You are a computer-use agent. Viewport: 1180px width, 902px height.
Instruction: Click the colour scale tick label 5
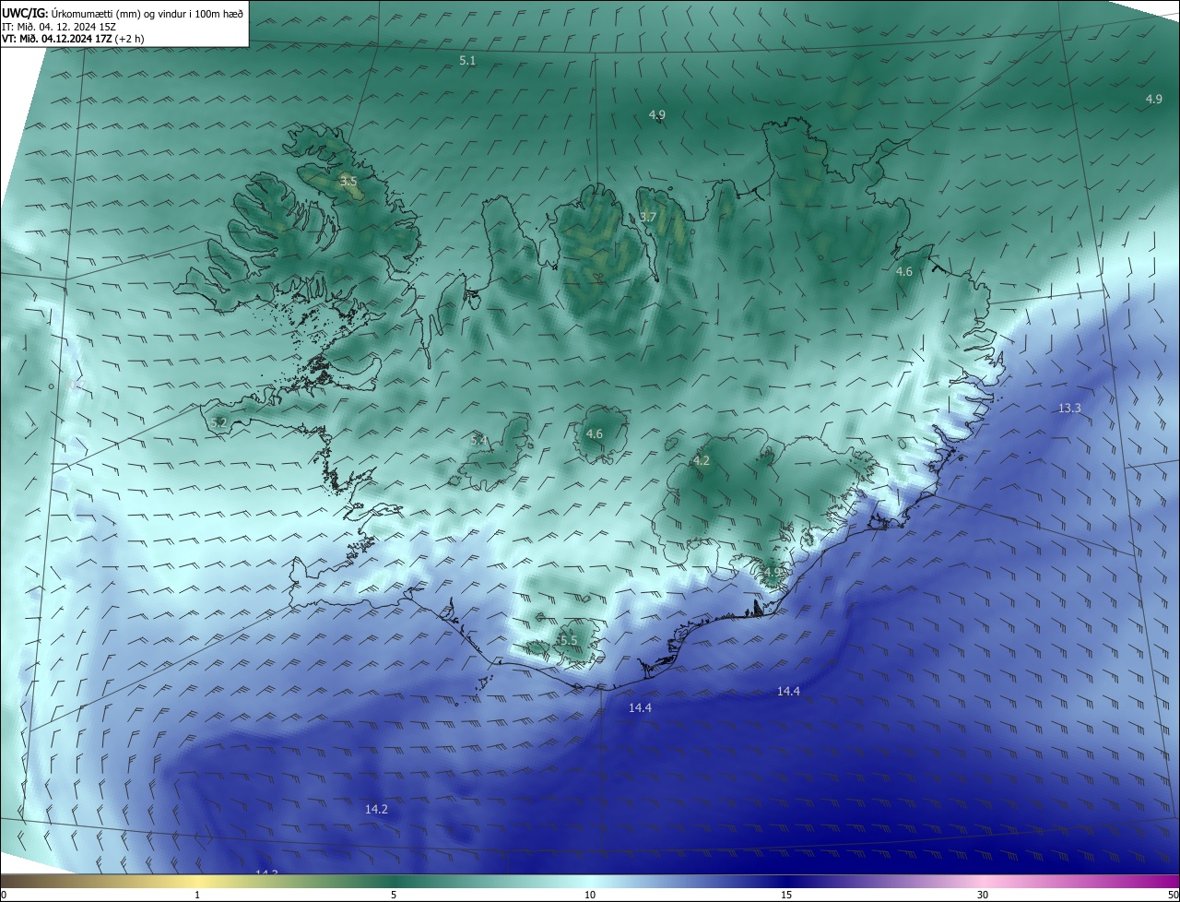tap(394, 895)
